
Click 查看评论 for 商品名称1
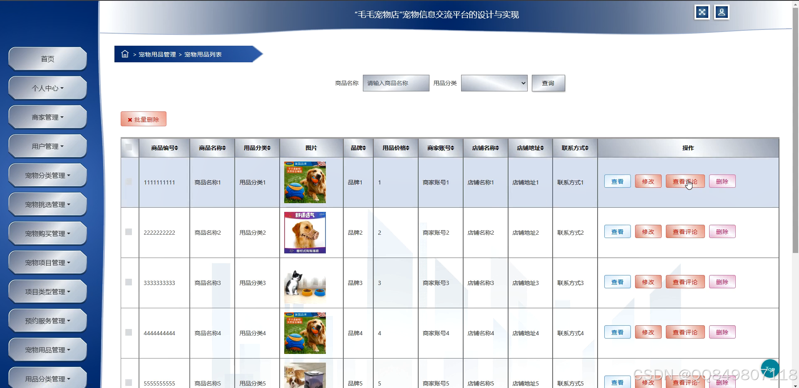(x=685, y=182)
